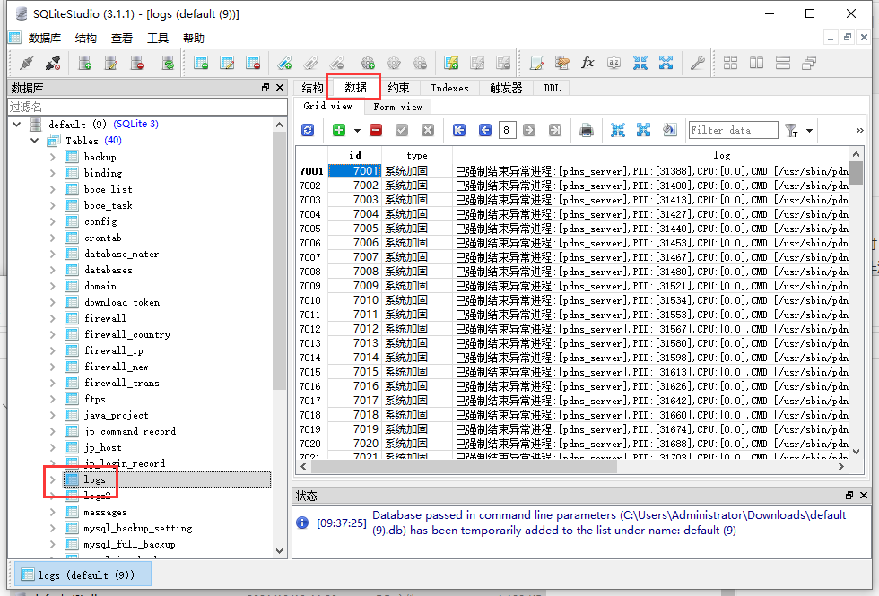Open the insert row options dropdown arrow
The image size is (879, 596).
point(357,131)
